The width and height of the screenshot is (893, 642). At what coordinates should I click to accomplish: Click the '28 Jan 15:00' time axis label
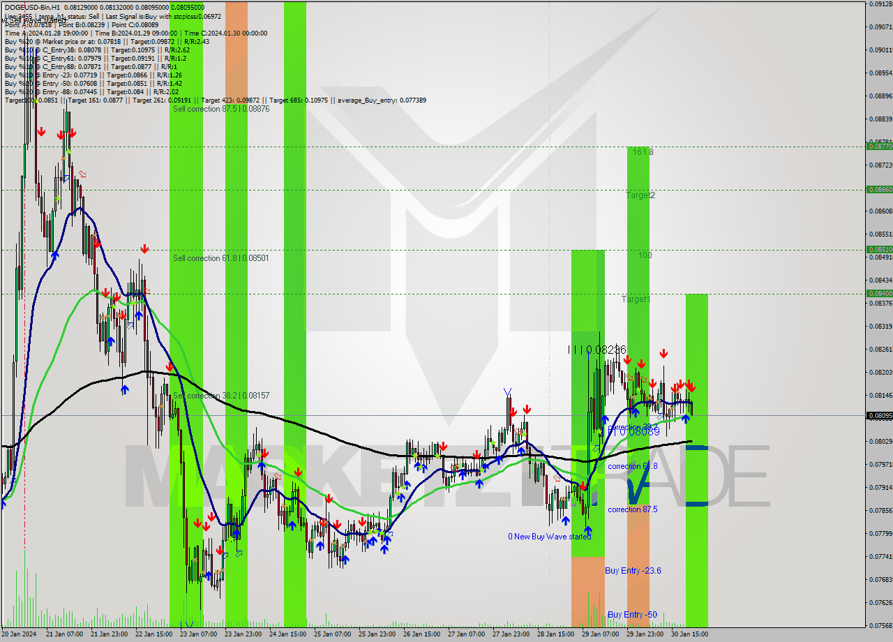[555, 634]
